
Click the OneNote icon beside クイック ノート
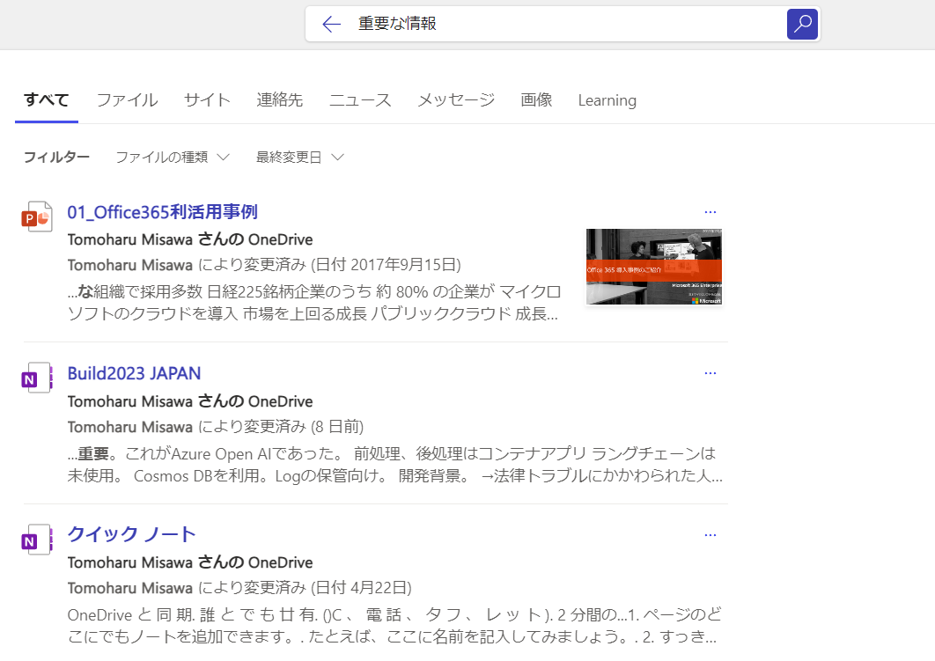click(37, 540)
